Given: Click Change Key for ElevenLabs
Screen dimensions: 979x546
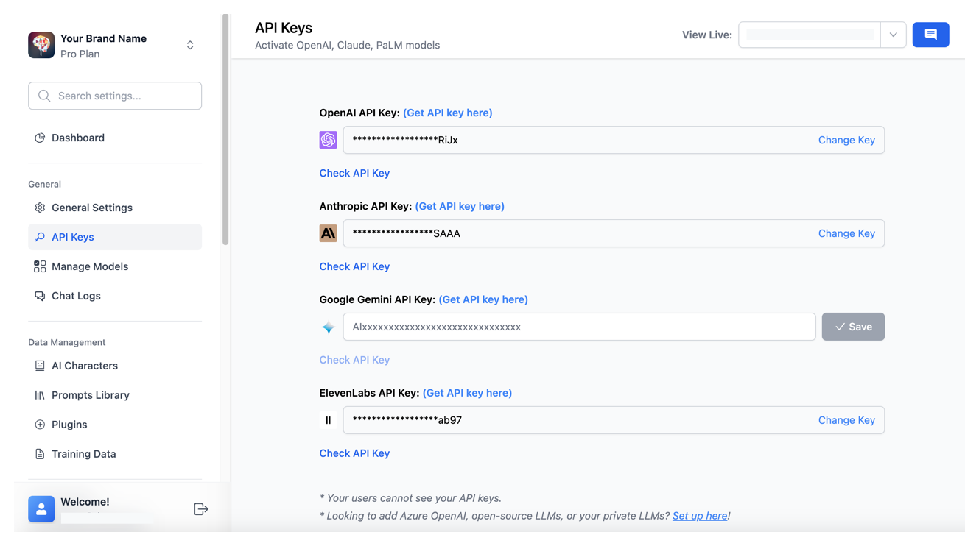Looking at the screenshot, I should (846, 420).
